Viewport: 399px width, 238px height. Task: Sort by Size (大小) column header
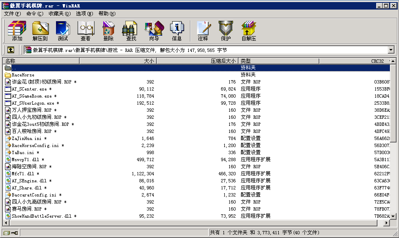click(x=118, y=61)
